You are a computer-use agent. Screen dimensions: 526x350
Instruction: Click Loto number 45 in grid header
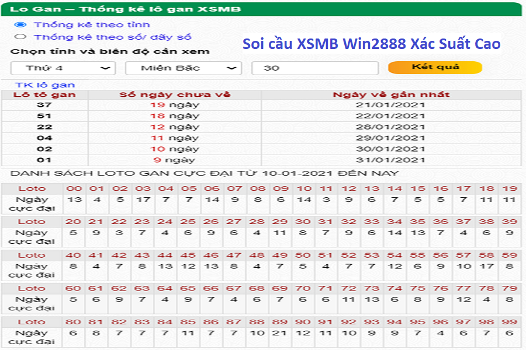click(188, 256)
